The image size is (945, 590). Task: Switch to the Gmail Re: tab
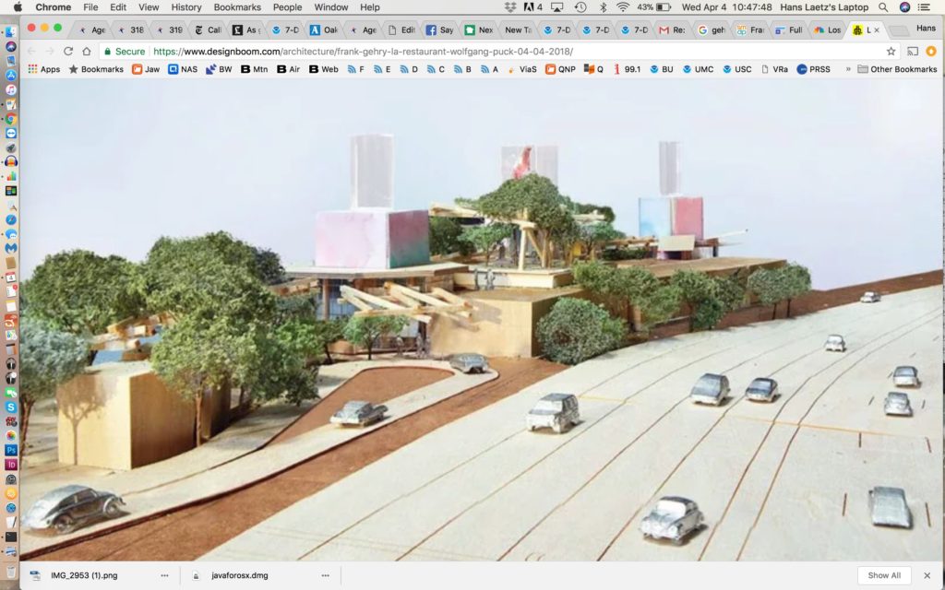[672, 29]
